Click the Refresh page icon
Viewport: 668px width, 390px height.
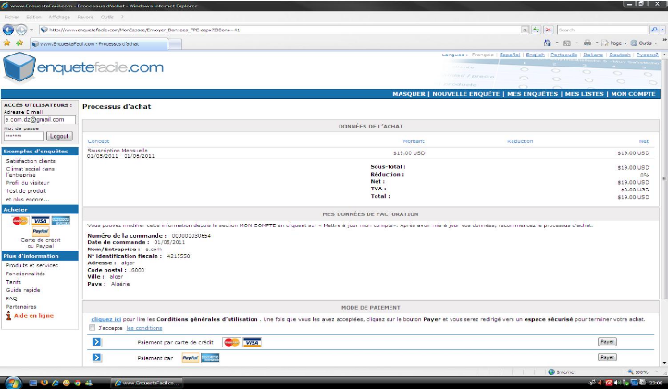tap(536, 30)
